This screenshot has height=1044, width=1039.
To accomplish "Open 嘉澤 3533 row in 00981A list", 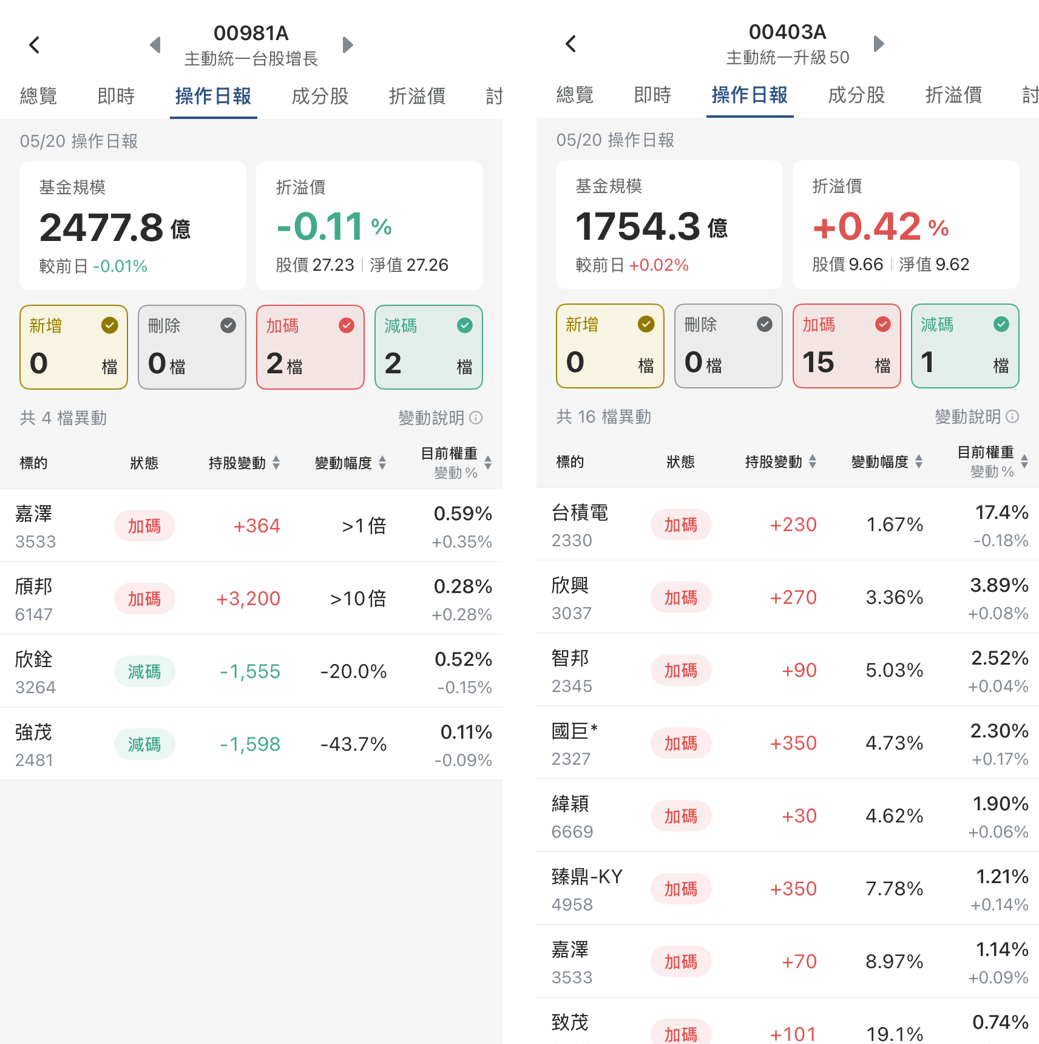I will coord(251,526).
